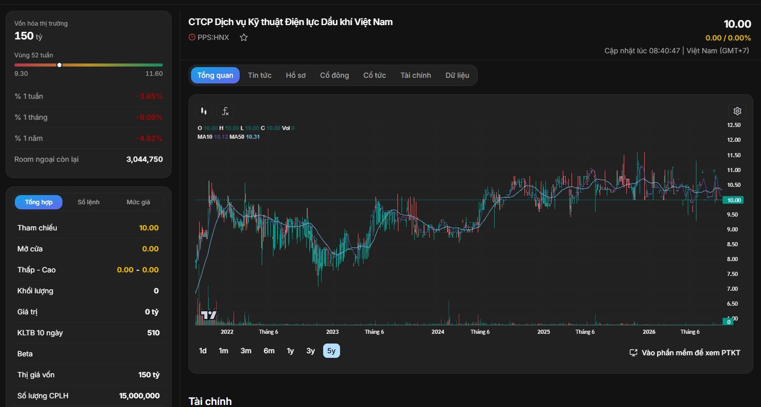Click the external window icon for PTKT

(633, 353)
